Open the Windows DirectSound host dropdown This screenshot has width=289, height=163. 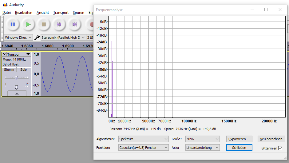point(18,38)
